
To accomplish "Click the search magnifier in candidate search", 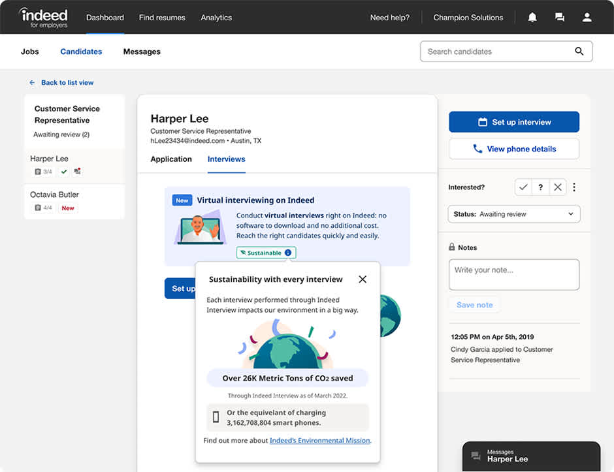I will click(579, 51).
